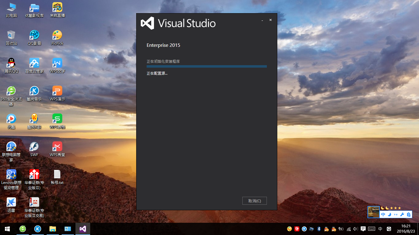Open the Control Panel taskbar button
The width and height of the screenshot is (419, 235).
(68, 229)
